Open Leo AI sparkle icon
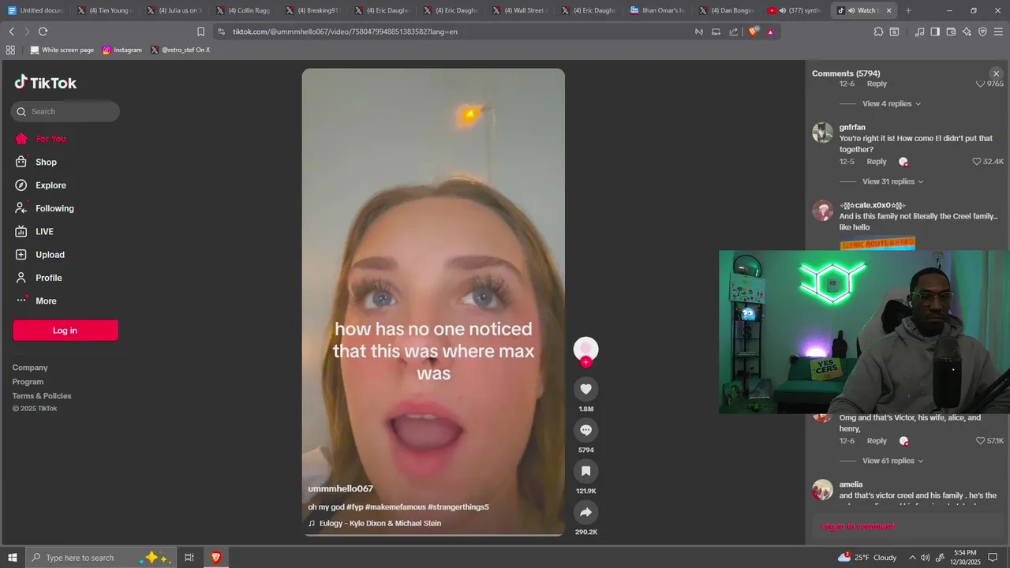Viewport: 1010px width, 568px height. coord(967,32)
